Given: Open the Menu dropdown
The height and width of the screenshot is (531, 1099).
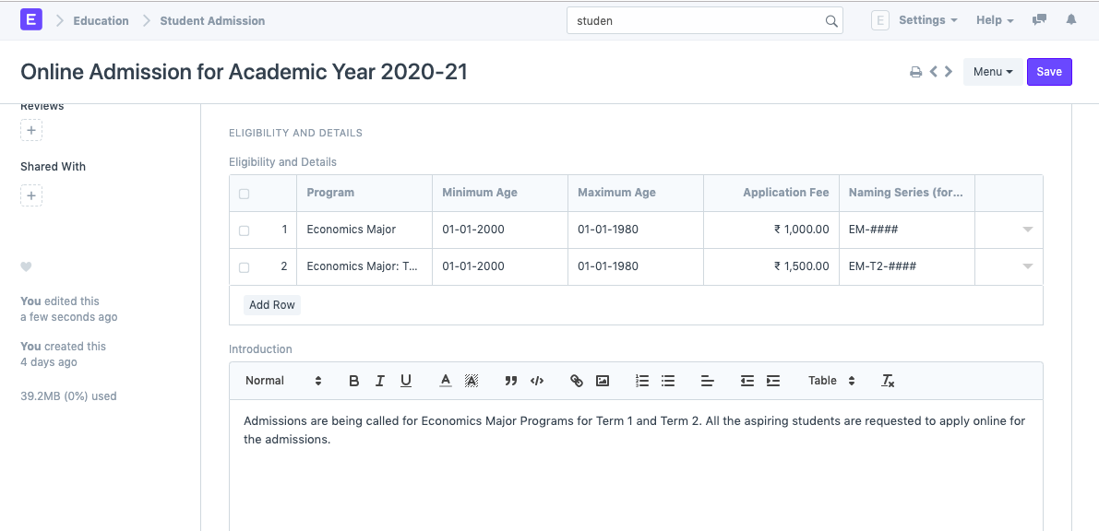Looking at the screenshot, I should click(993, 71).
